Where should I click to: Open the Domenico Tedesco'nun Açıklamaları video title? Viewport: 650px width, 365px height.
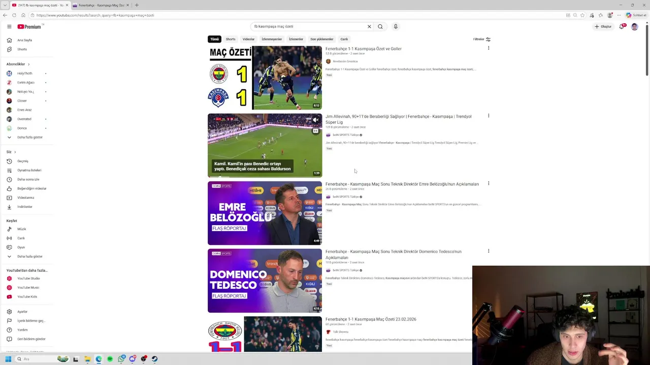pos(394,254)
